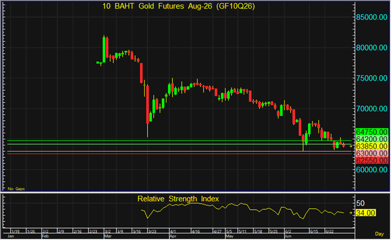Click the 5/5 date label

[229, 231]
